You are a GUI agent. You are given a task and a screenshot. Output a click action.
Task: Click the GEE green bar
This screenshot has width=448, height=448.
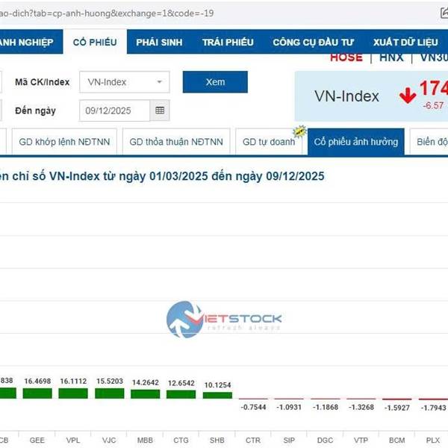tap(37, 393)
